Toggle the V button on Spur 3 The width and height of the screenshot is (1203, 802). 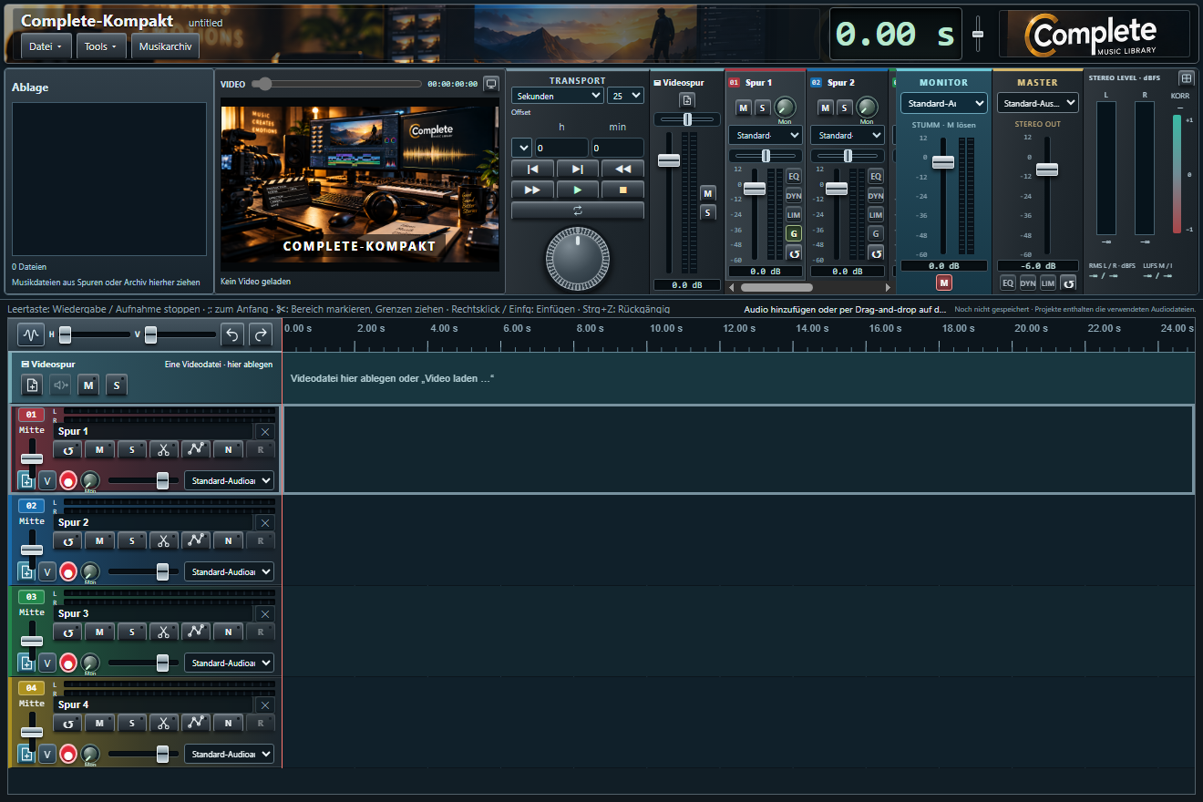coord(46,663)
